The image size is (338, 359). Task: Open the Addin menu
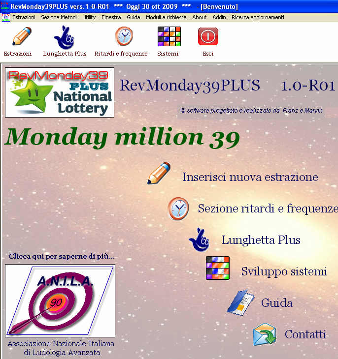[219, 17]
